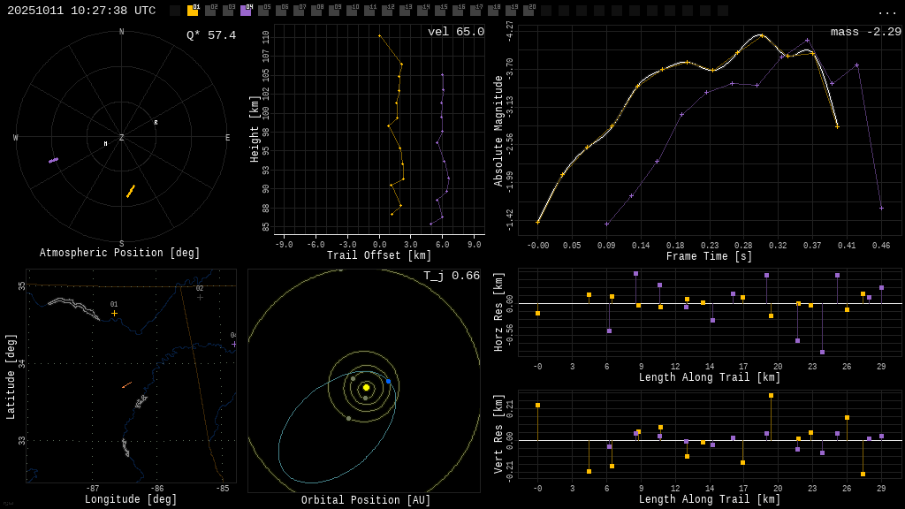Select the purple meteor track in sky plot
Image resolution: width=905 pixels, height=509 pixels.
53,160
